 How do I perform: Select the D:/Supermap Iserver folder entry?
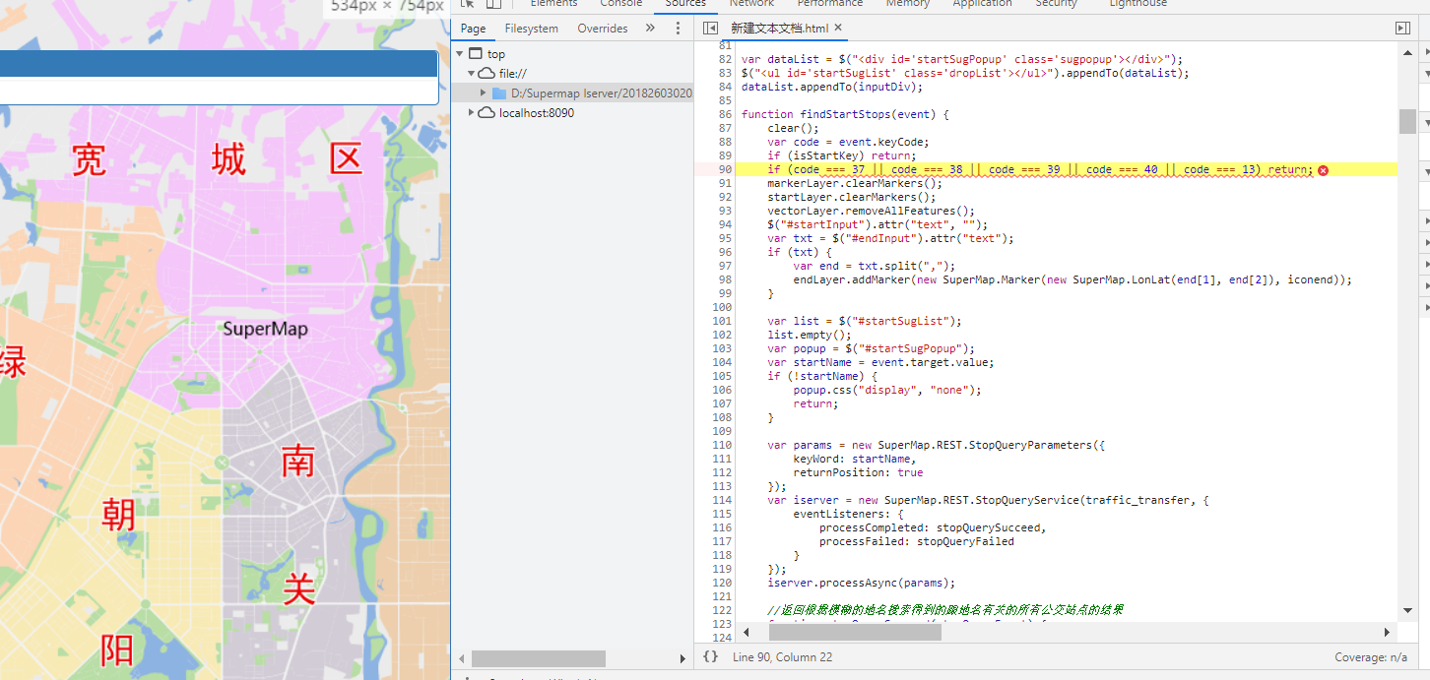(x=601, y=93)
